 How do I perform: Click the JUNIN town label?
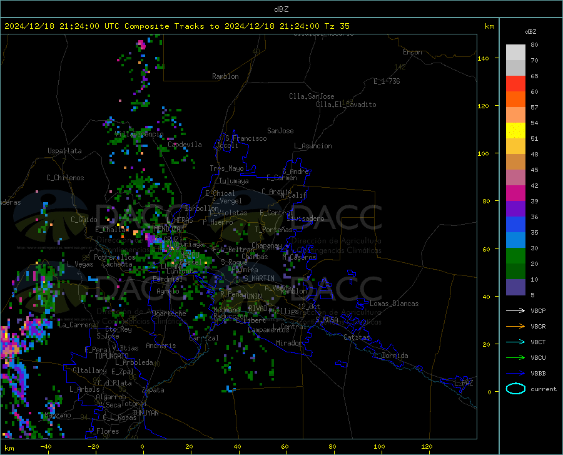click(x=252, y=296)
